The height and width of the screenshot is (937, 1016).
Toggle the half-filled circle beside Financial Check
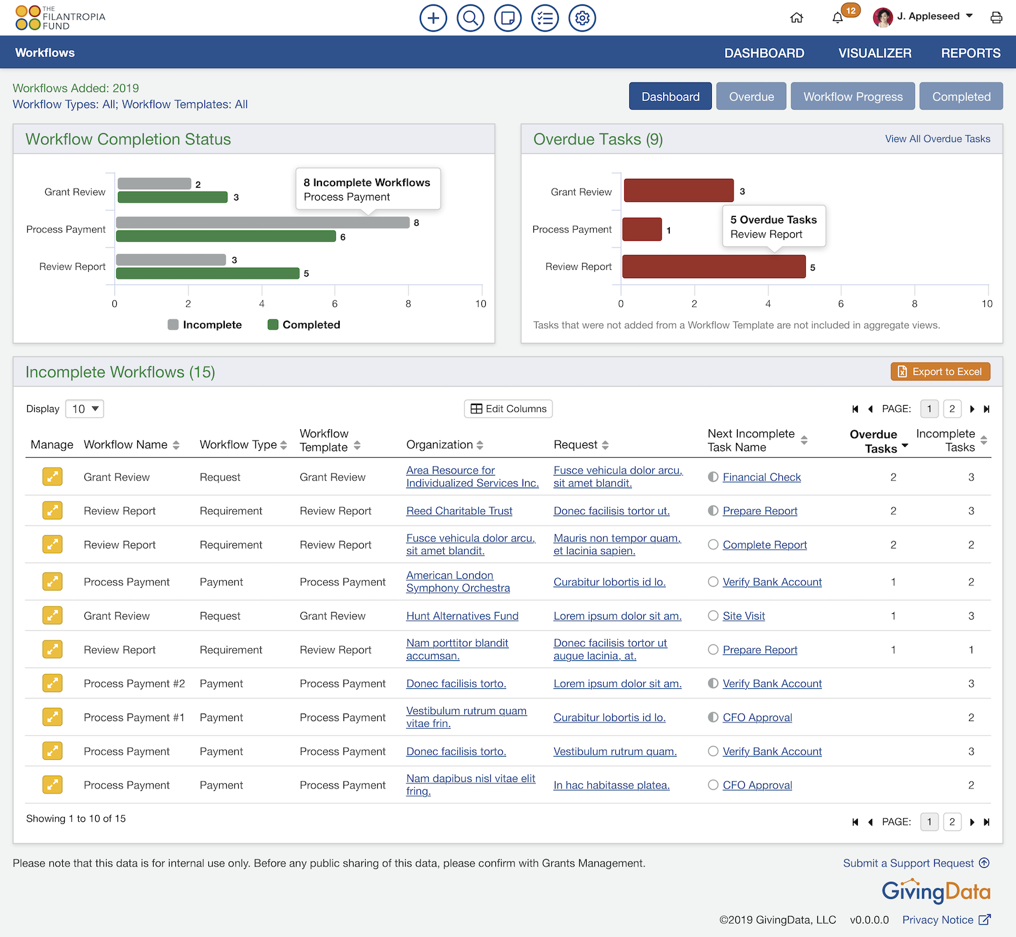[712, 477]
